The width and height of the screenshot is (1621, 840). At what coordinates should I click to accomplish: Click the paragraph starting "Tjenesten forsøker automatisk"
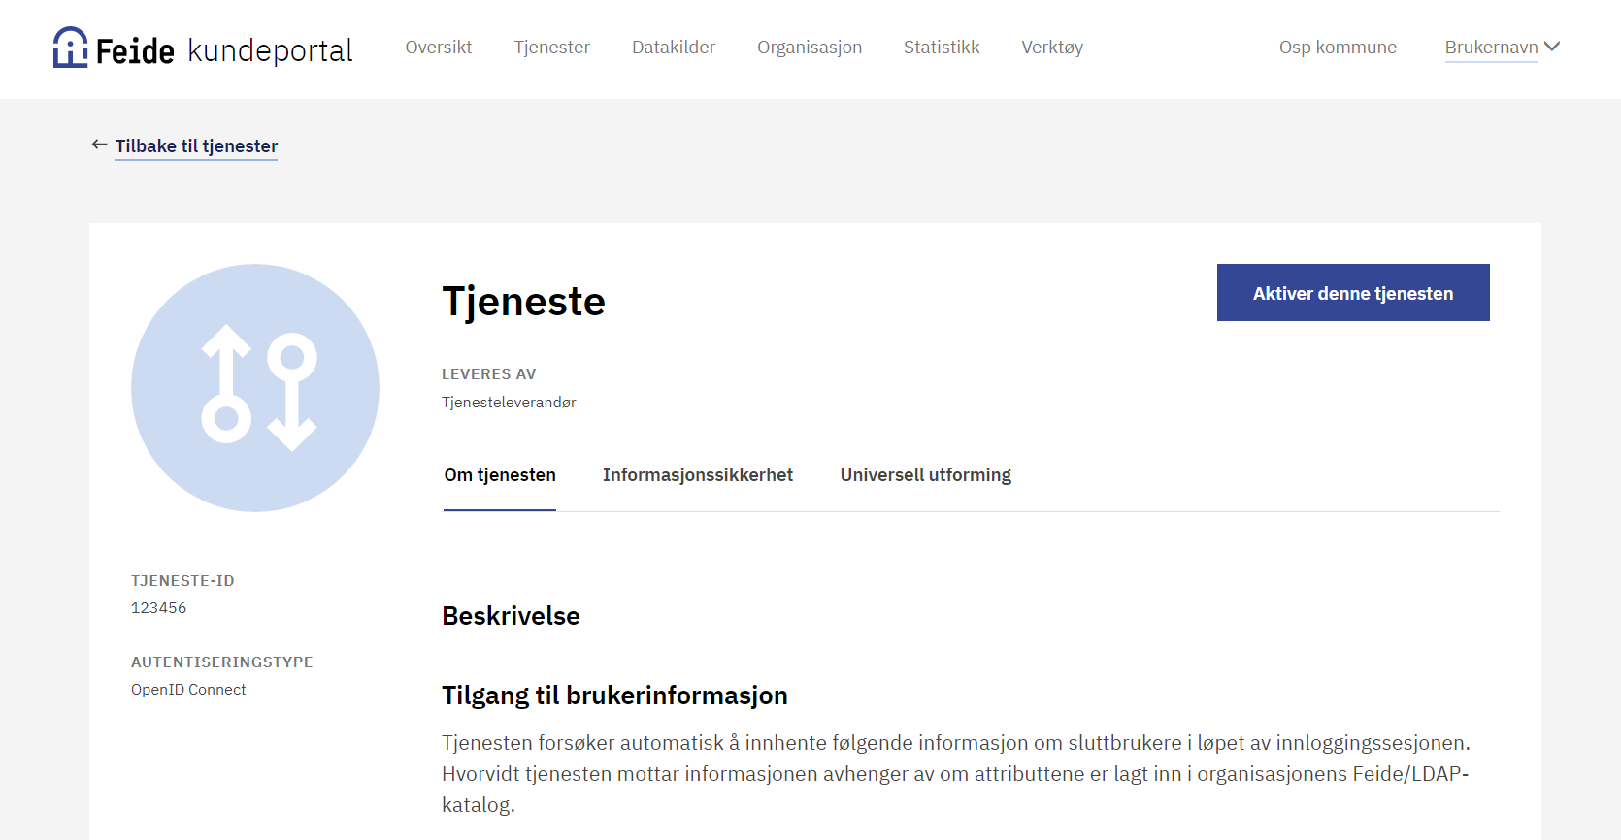[x=956, y=774]
